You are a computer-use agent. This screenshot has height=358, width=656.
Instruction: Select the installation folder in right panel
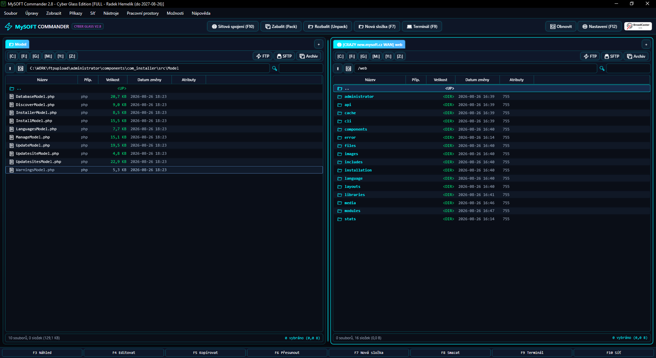tap(492, 170)
